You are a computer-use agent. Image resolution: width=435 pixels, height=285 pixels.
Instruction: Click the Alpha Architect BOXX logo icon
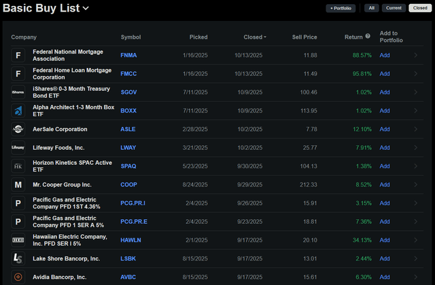[18, 111]
